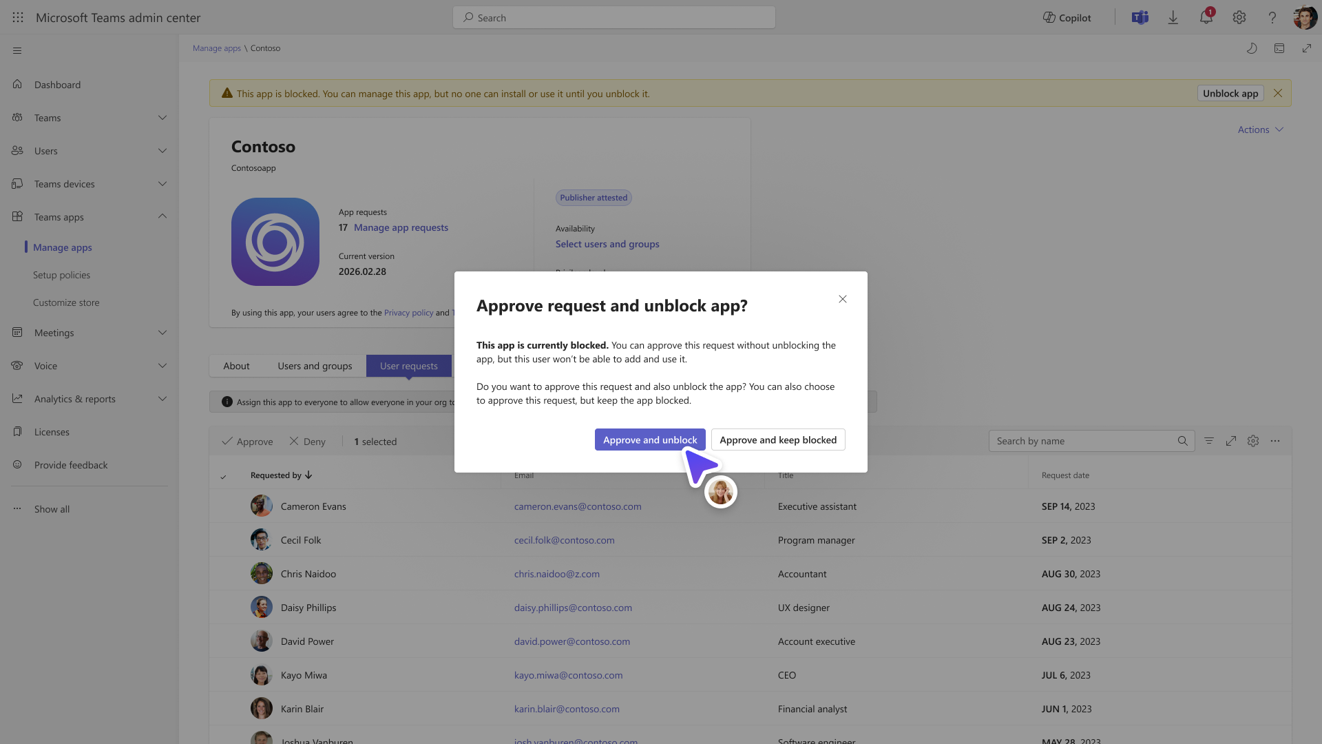Click Kayo Miwa's avatar
This screenshot has height=744, width=1322.
click(262, 675)
